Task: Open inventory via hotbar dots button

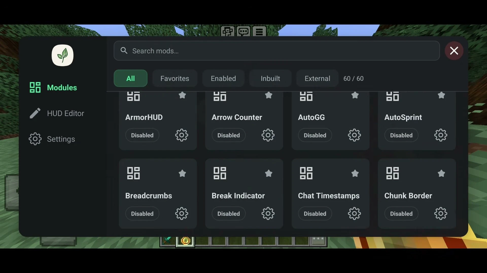Action: (318, 241)
